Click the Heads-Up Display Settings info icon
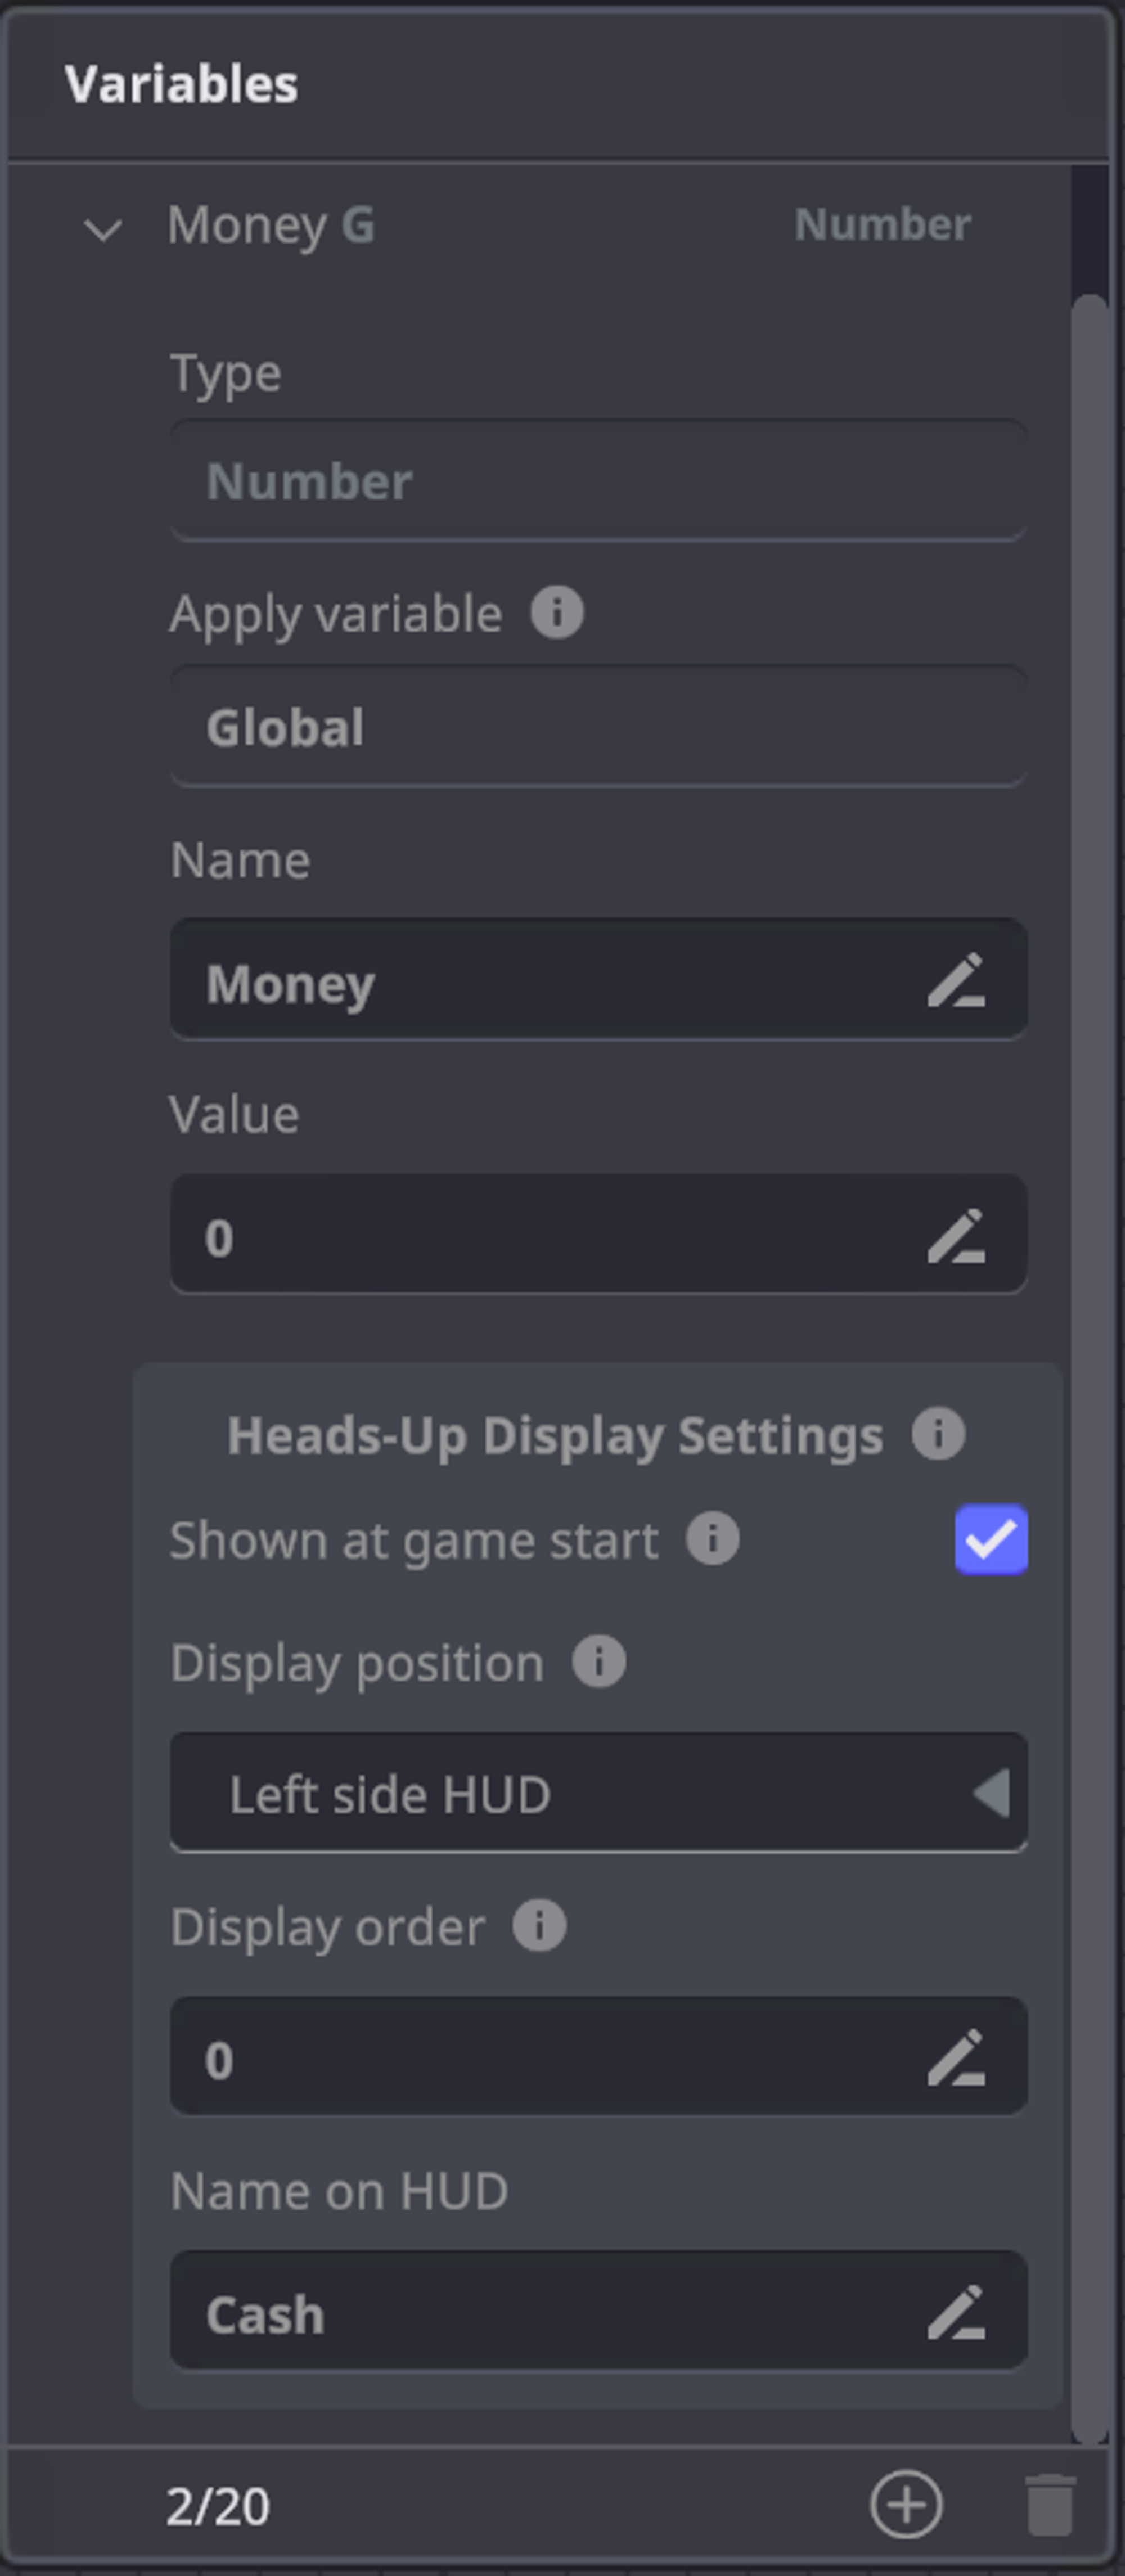1125x2576 pixels. point(938,1434)
